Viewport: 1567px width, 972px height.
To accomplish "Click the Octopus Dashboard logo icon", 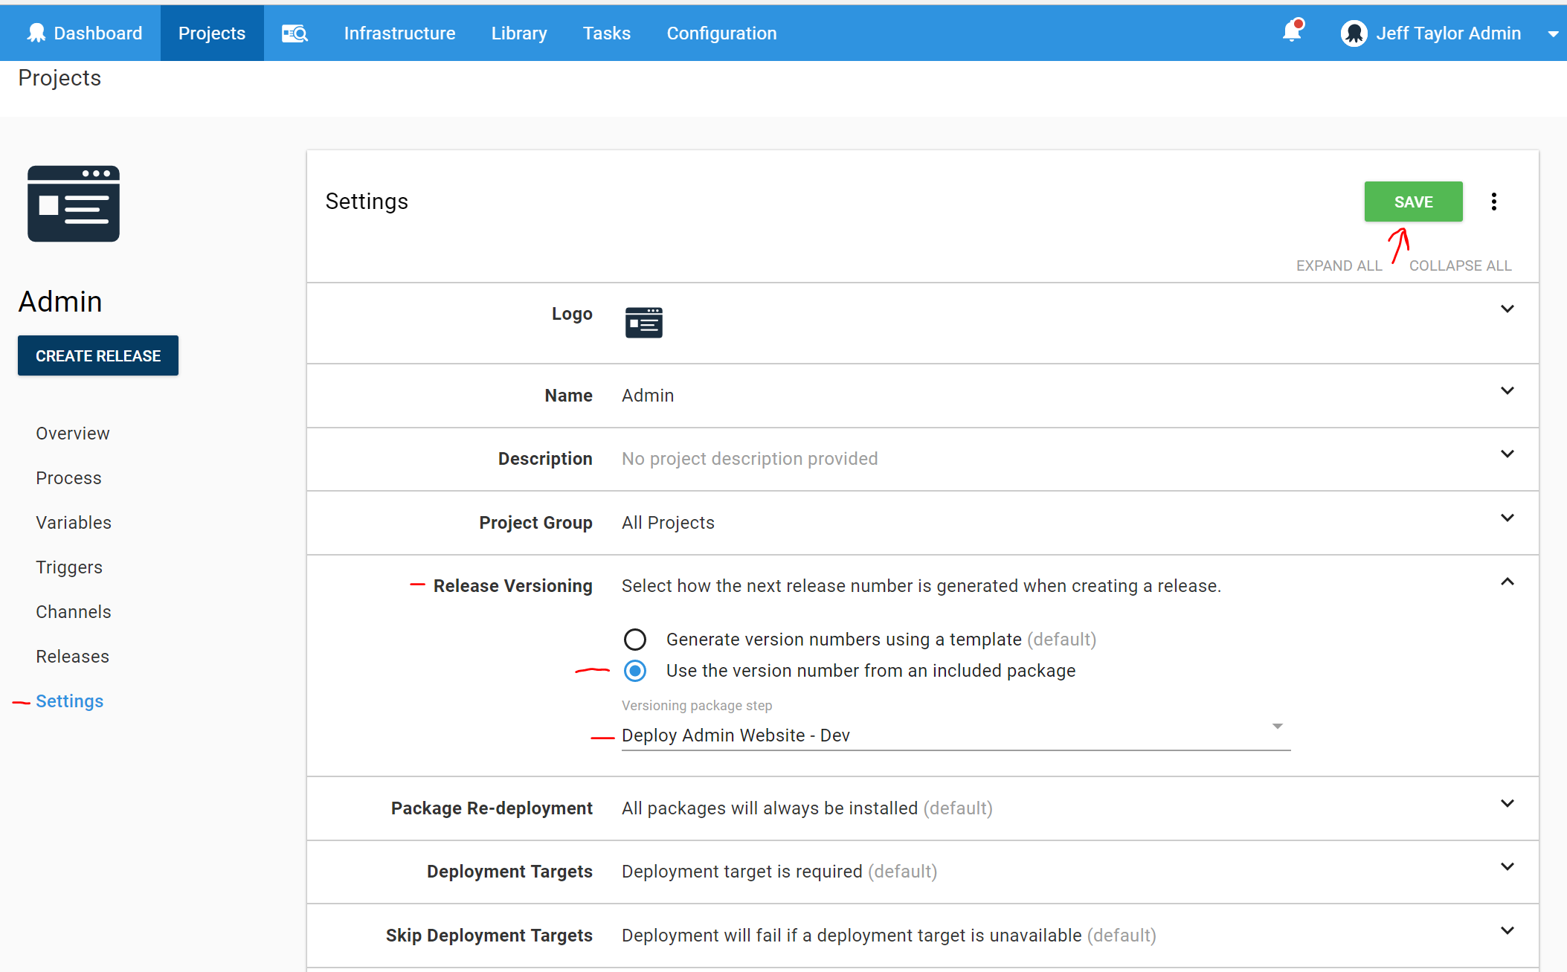I will click(x=36, y=33).
